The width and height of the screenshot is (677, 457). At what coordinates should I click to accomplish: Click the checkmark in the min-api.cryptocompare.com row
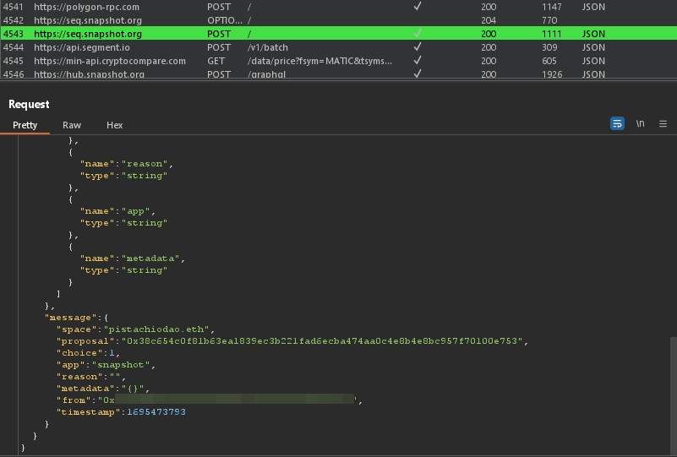click(418, 61)
